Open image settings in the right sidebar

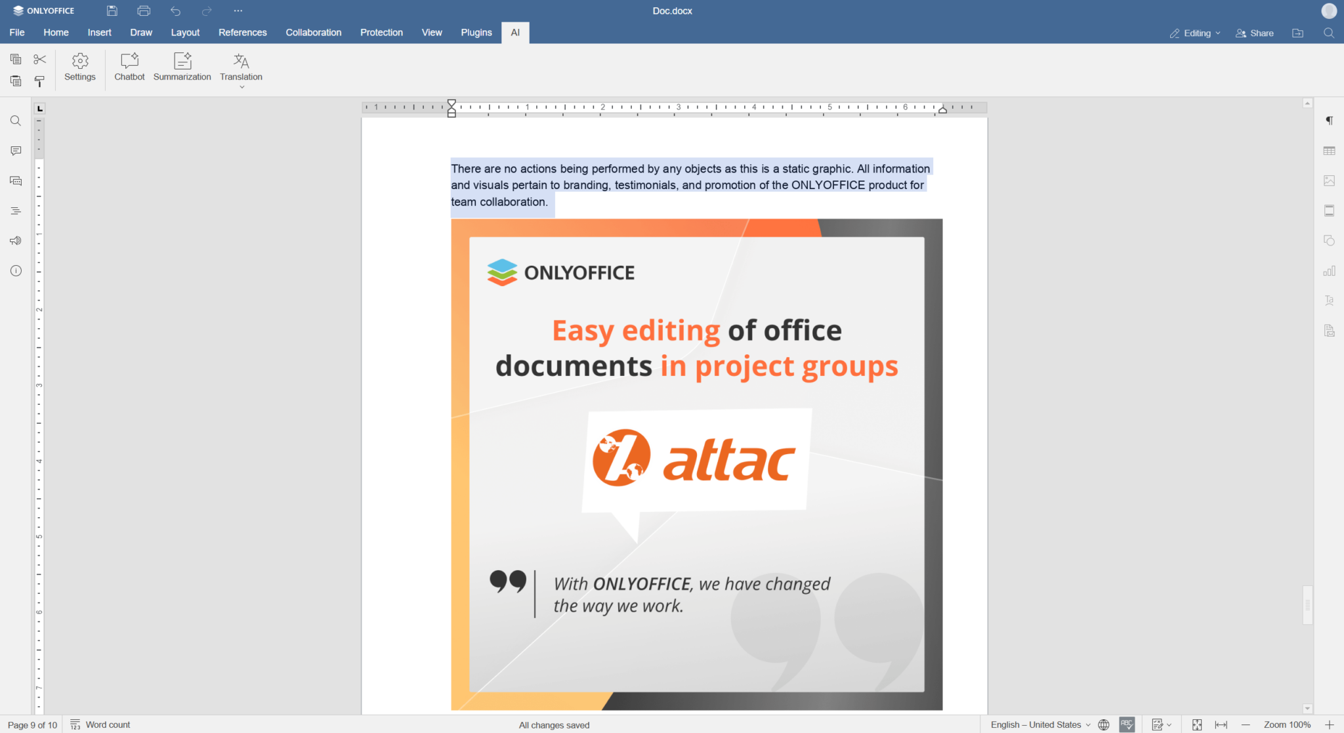point(1330,180)
